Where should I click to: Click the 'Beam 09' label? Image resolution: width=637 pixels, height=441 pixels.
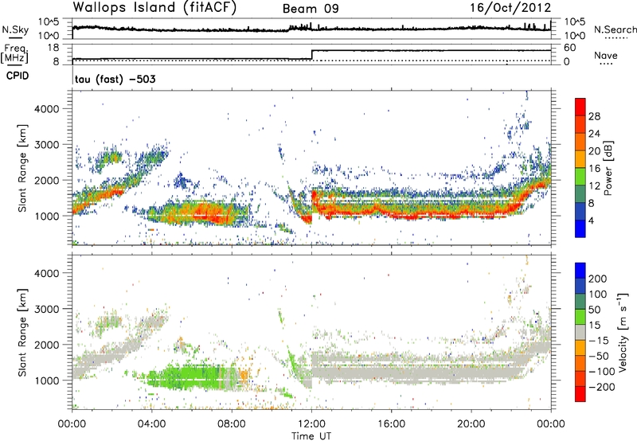pyautogui.click(x=311, y=9)
